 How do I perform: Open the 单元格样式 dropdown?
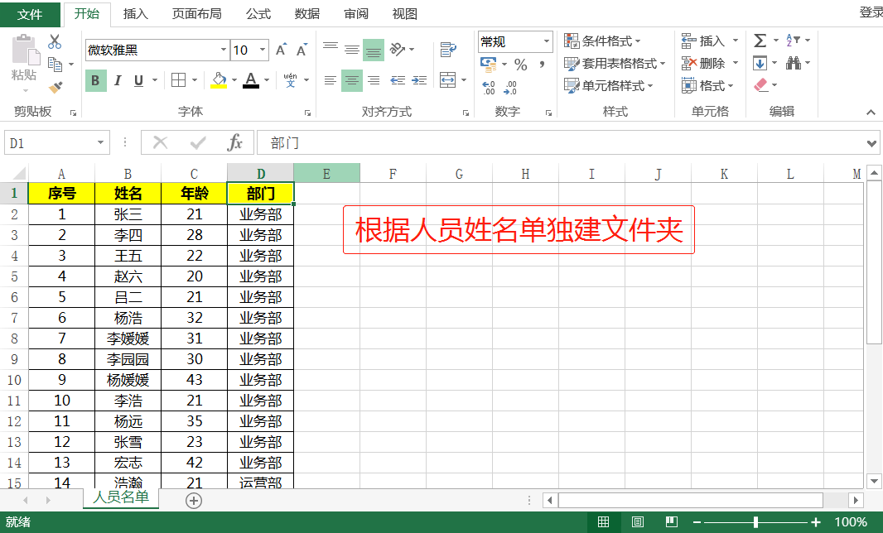(x=609, y=85)
